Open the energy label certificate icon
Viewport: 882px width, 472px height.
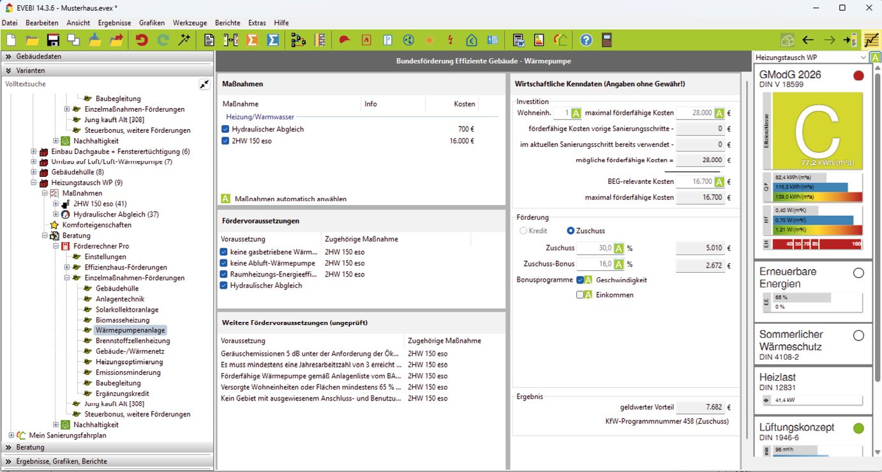click(539, 40)
